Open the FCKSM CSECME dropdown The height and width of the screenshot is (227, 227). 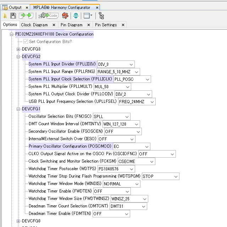click(137, 162)
